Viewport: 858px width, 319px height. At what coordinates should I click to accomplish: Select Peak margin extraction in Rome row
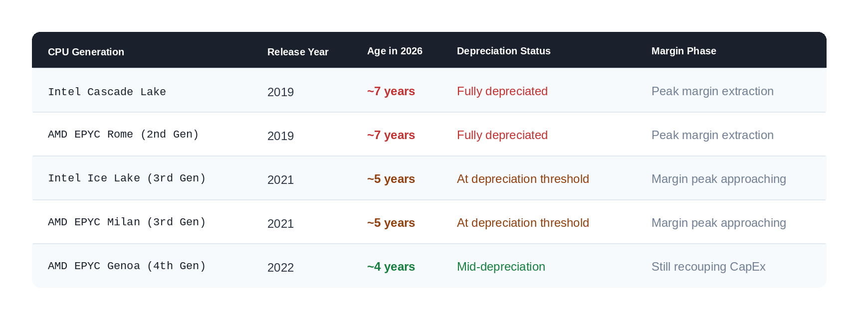click(712, 135)
